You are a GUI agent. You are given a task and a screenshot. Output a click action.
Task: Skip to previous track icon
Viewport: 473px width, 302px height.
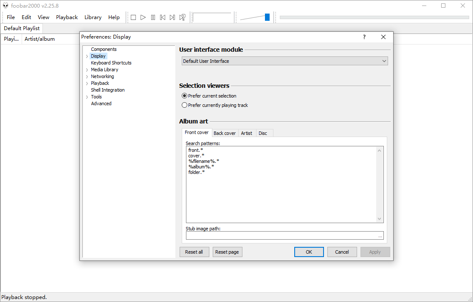[163, 17]
